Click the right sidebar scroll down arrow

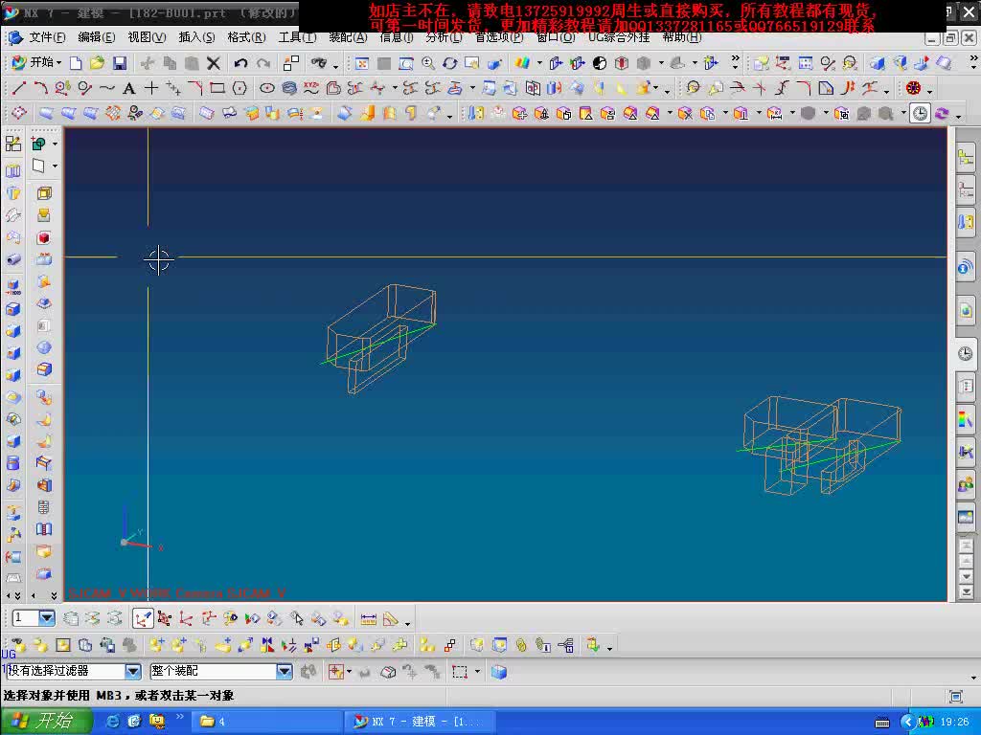click(966, 575)
